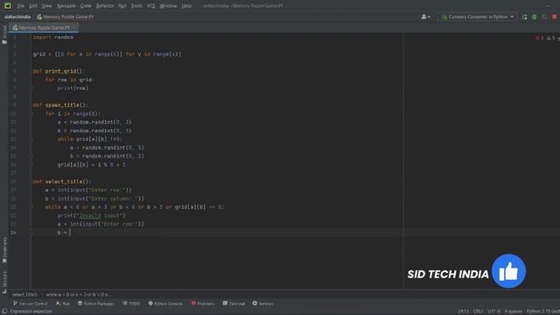Click the red error count indicator in editor

click(x=539, y=38)
